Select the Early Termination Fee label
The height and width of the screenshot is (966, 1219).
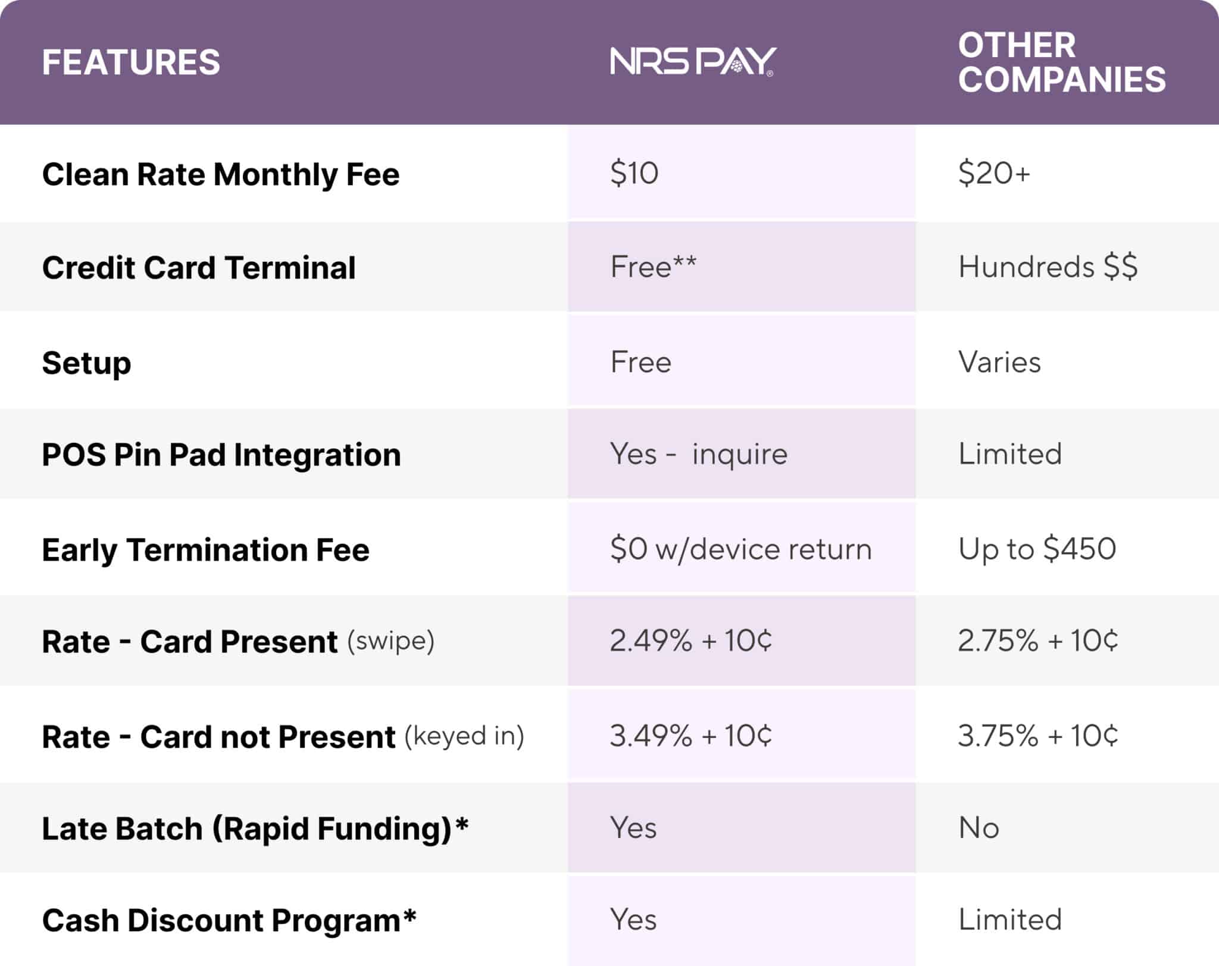click(x=205, y=549)
